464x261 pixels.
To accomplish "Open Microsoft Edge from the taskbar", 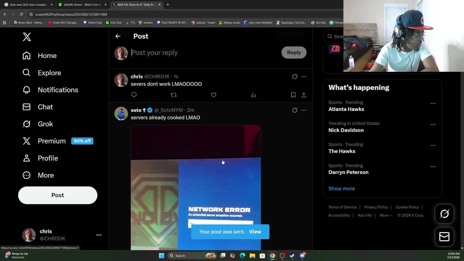I will [x=243, y=256].
